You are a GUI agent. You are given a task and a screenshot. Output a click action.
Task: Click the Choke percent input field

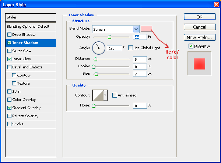click(140, 67)
